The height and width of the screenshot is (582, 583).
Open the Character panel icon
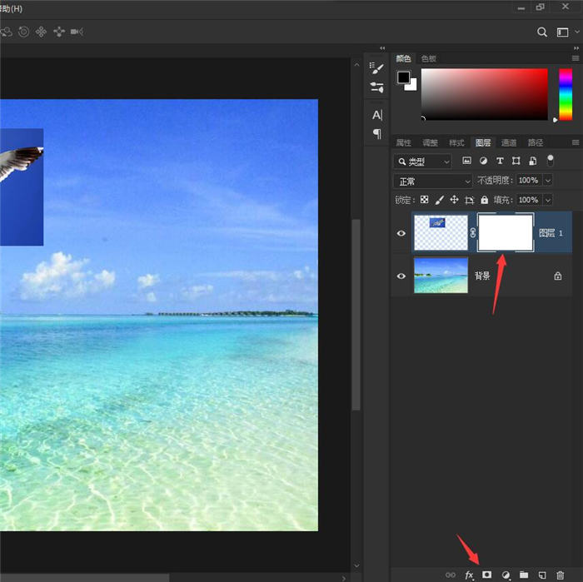coord(377,115)
